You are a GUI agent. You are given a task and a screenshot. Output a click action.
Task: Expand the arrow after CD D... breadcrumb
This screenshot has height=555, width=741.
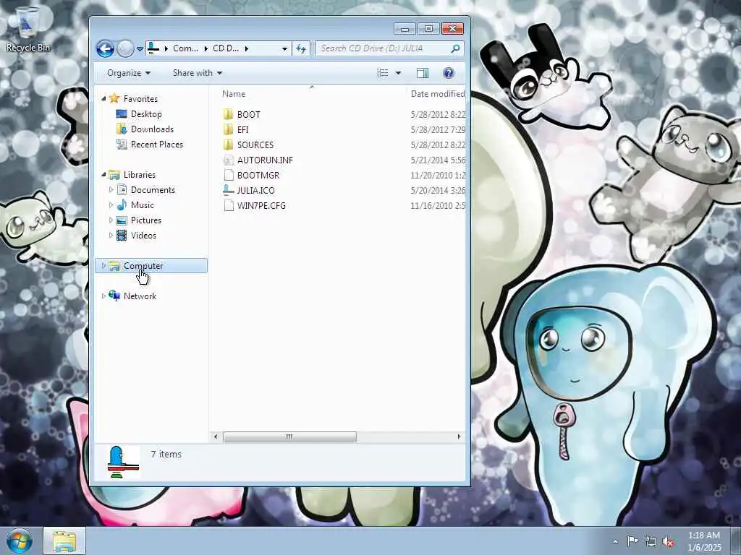[x=246, y=48]
